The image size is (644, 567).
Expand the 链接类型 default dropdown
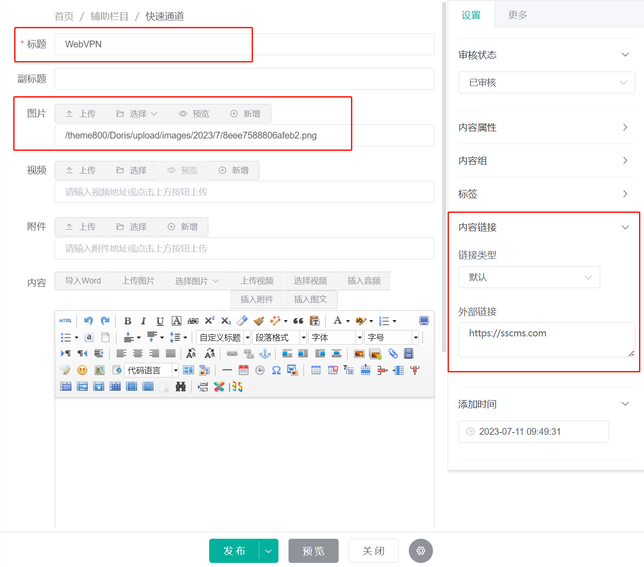click(x=529, y=277)
